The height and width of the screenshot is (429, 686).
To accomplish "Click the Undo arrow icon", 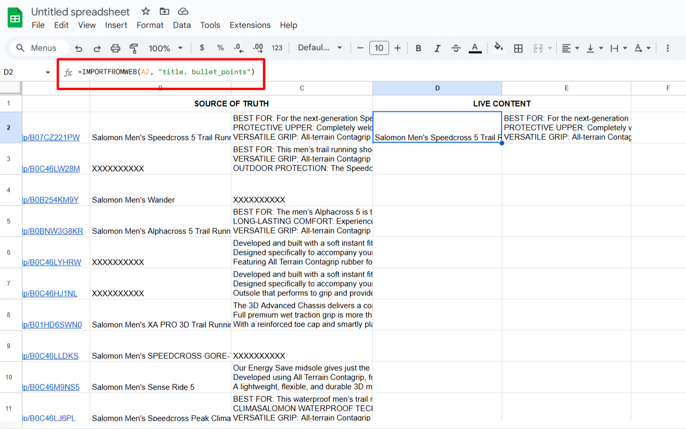I will 79,48.
